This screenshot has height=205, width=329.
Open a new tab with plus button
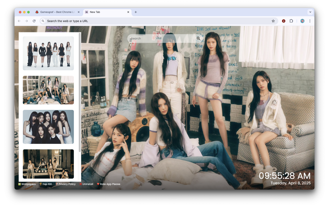click(136, 12)
